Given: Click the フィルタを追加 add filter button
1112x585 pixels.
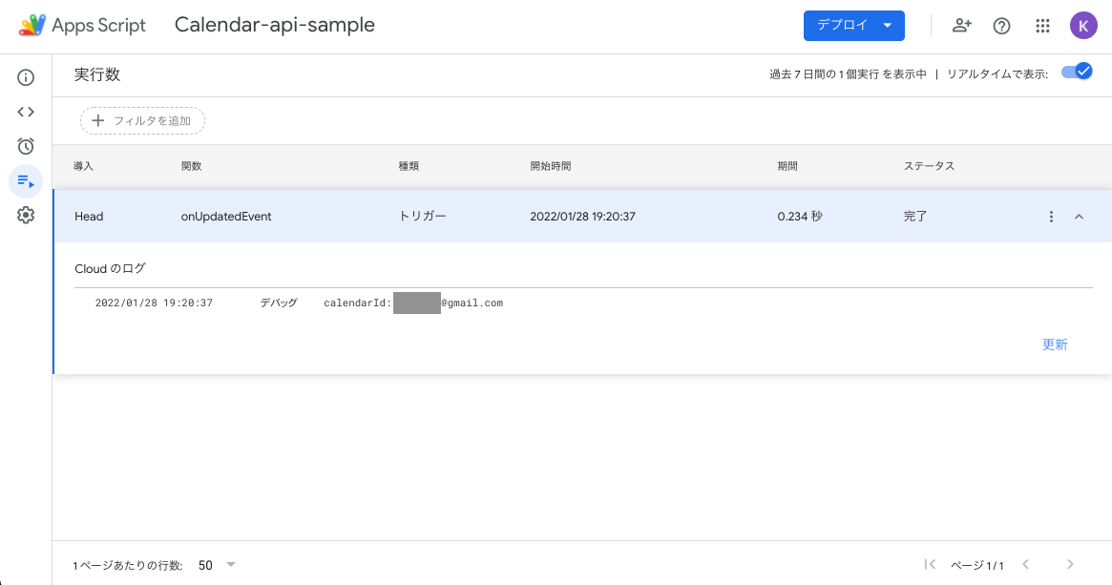Looking at the screenshot, I should 142,121.
